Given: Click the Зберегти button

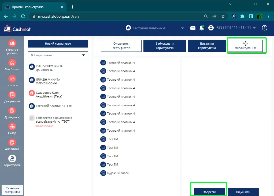Looking at the screenshot, I should click(209, 192).
